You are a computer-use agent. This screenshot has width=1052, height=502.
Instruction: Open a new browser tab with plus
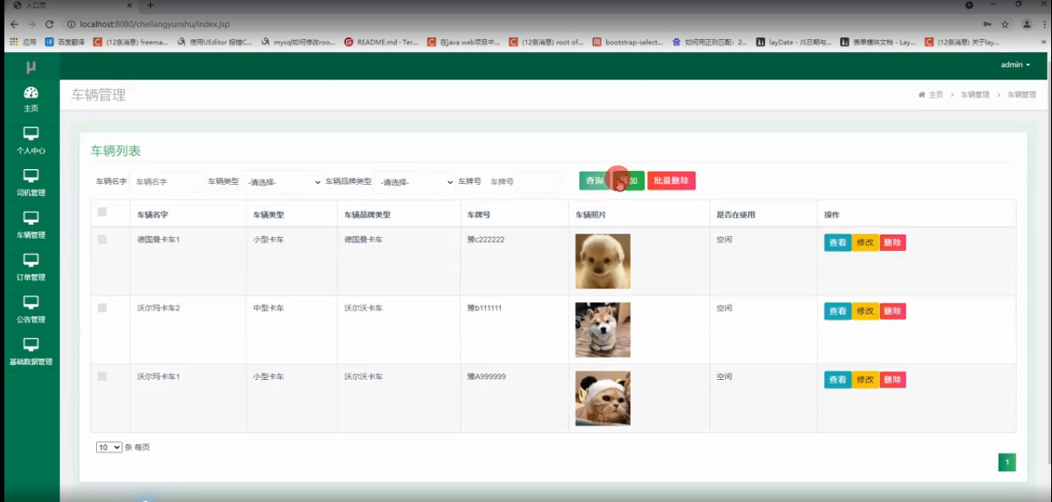tap(150, 5)
